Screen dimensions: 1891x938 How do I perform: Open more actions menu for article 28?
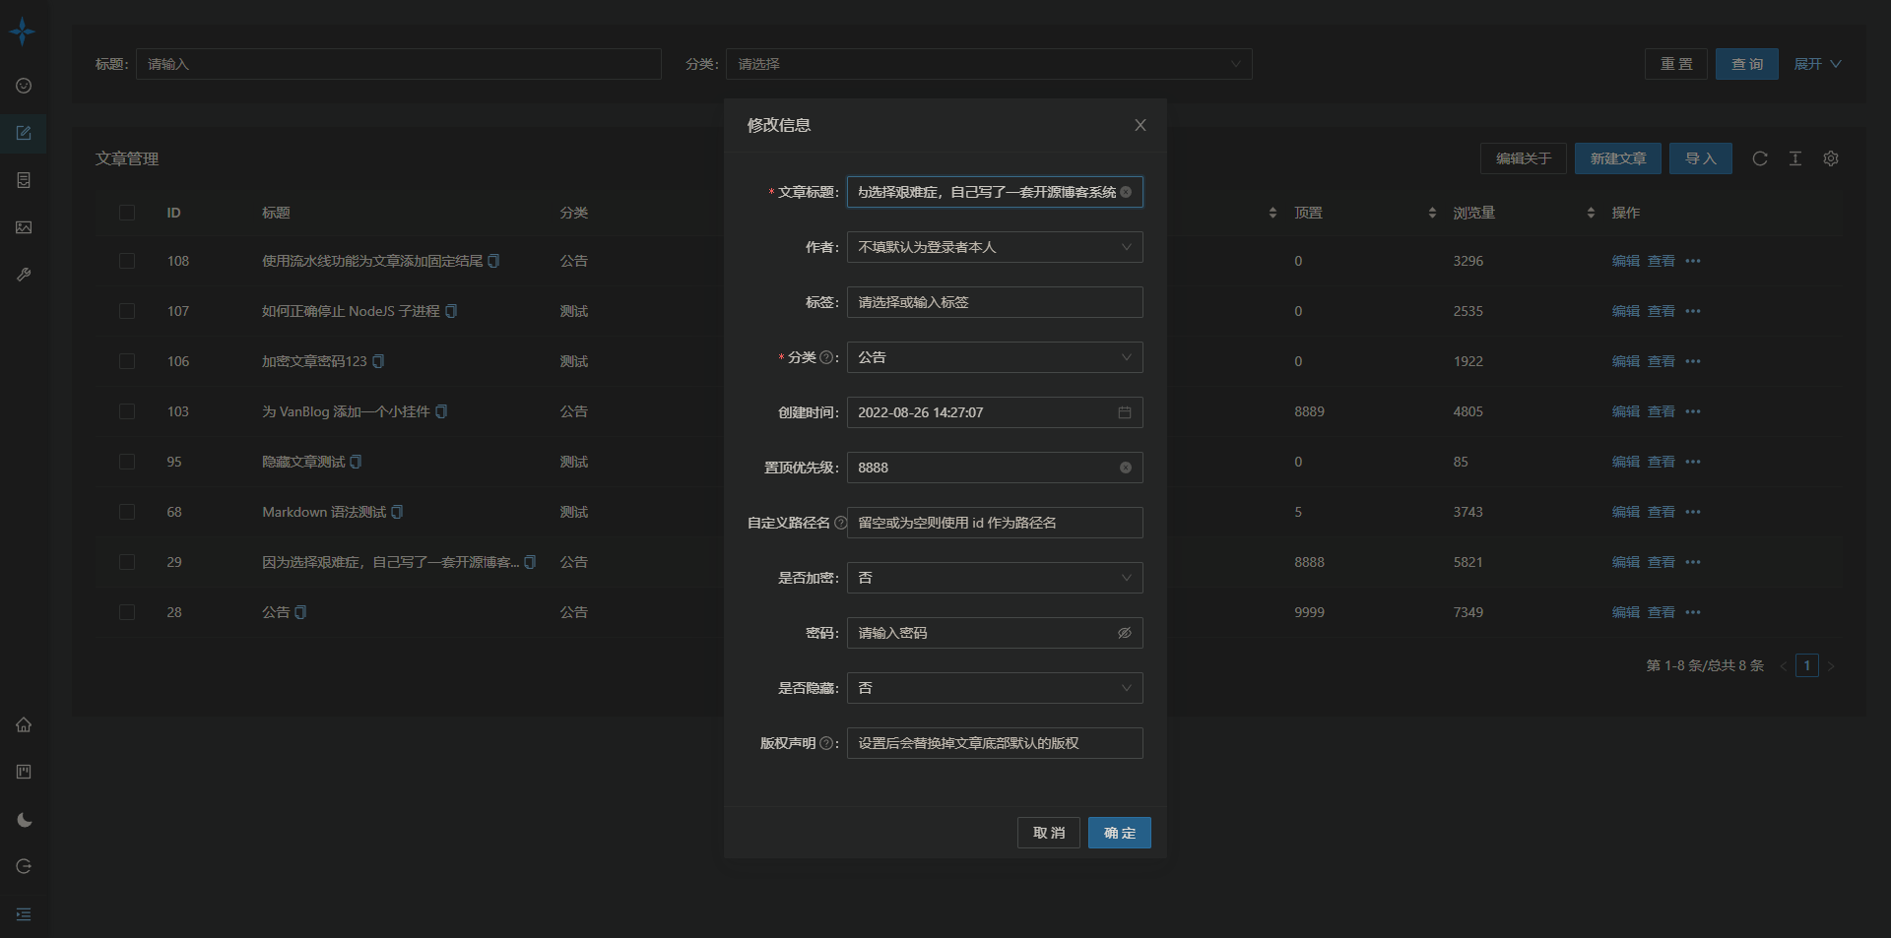coord(1693,612)
